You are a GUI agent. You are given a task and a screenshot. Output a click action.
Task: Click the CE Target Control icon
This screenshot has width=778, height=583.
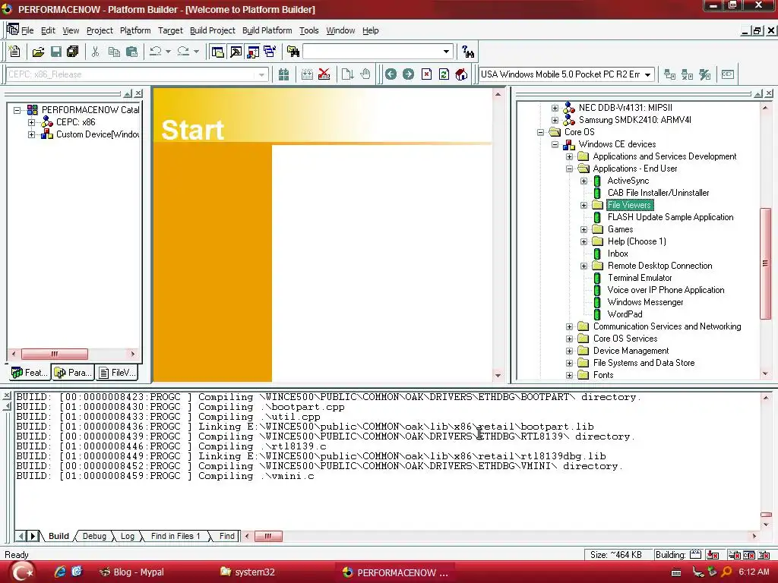727,74
